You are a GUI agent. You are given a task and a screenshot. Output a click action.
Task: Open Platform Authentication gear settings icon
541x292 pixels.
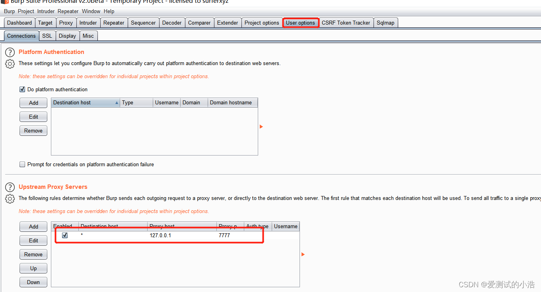pos(10,63)
